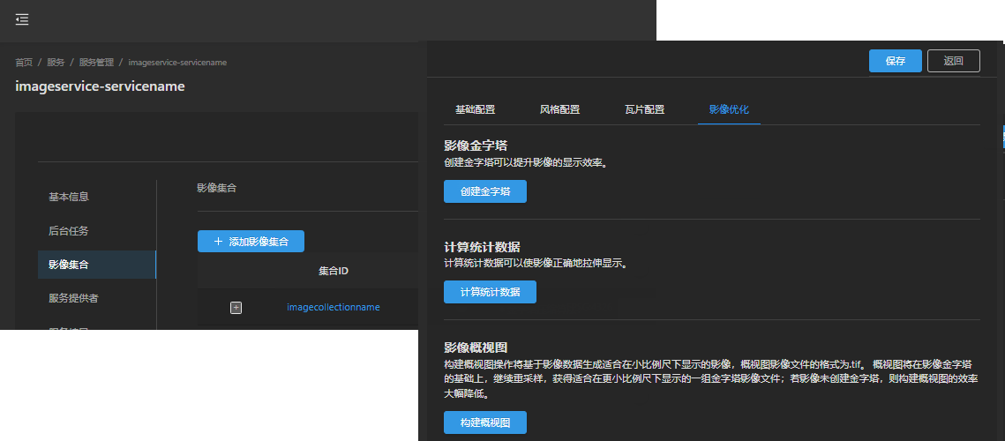Open the 瓦片配置 tab

[x=644, y=110]
